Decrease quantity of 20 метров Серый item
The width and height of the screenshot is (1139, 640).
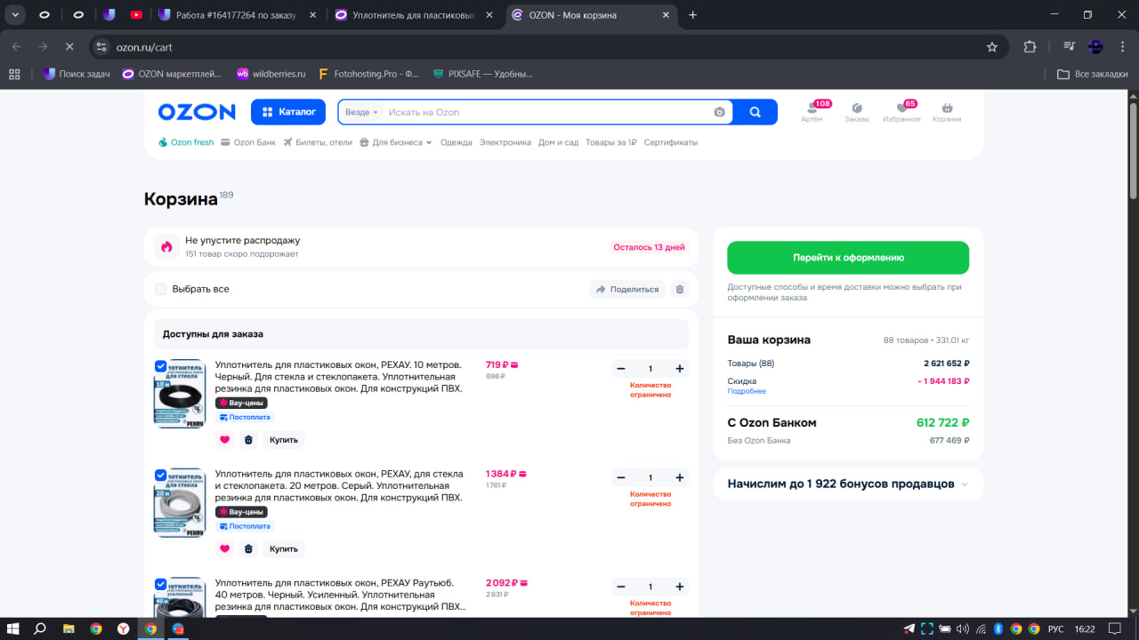(x=621, y=478)
